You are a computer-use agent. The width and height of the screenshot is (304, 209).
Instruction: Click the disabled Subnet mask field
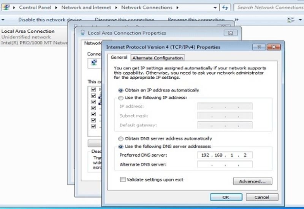point(225,116)
